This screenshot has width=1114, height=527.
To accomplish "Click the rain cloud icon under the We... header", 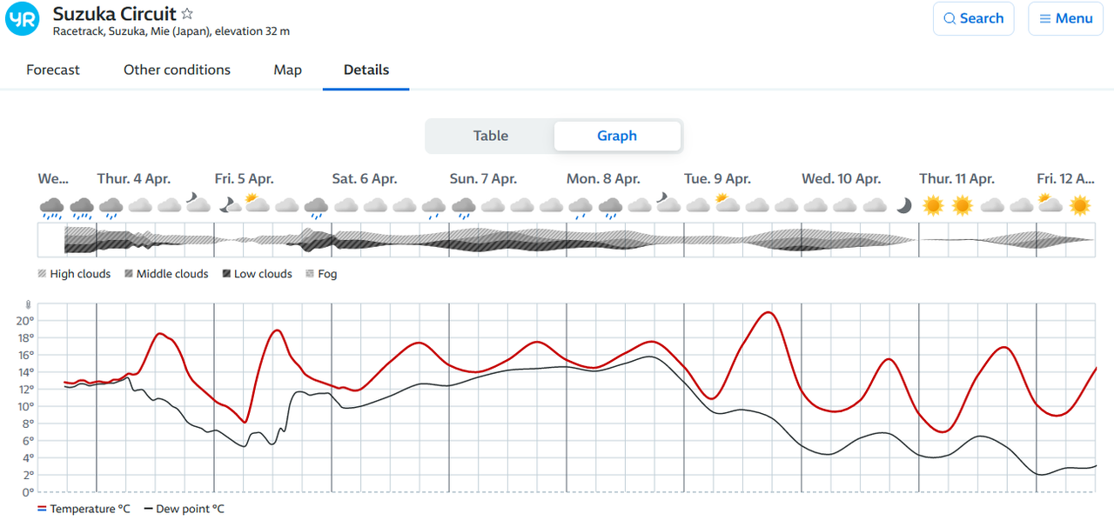I will click(51, 207).
